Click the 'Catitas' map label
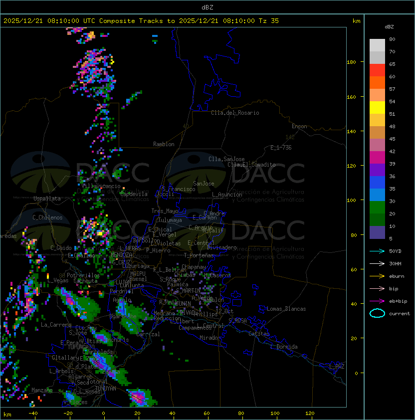This screenshot has height=420, width=415. click(x=259, y=334)
